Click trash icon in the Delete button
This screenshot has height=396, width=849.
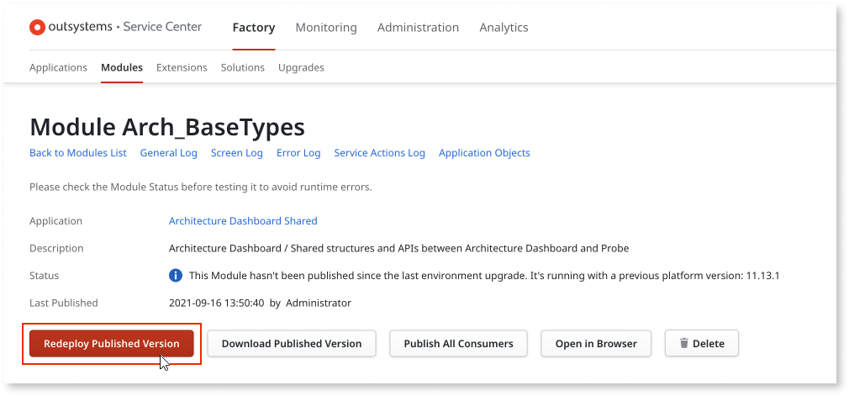(x=684, y=344)
